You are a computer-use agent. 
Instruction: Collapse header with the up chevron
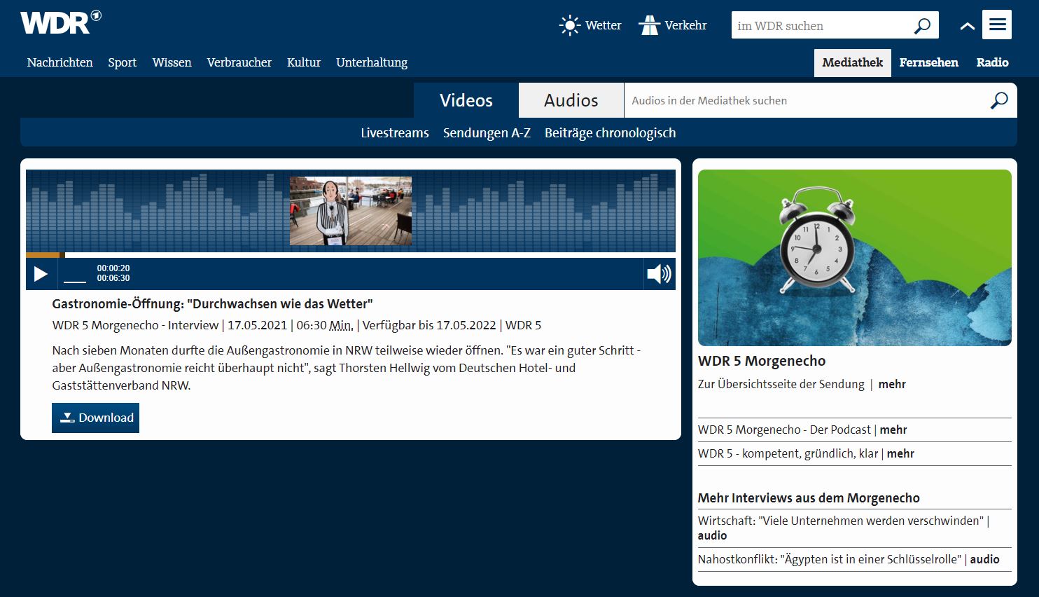pos(967,26)
